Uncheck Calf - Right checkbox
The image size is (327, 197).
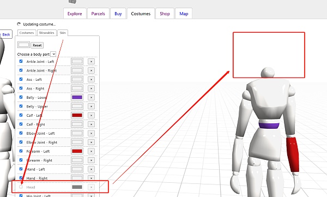[x=21, y=124]
